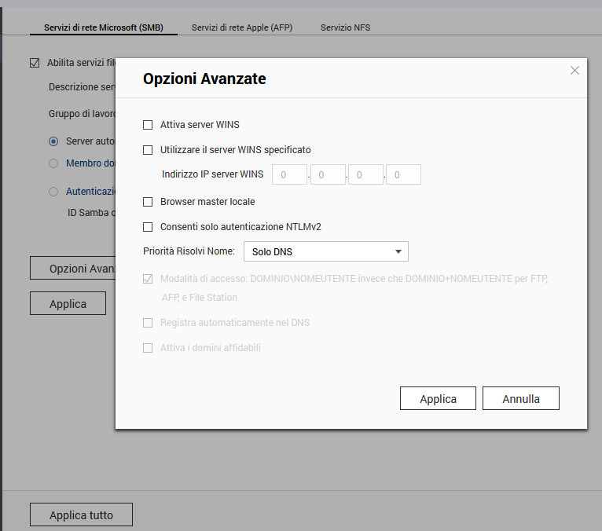This screenshot has width=602, height=531.
Task: Close the Opzioni Avanzate dialog with X
Action: [x=574, y=71]
